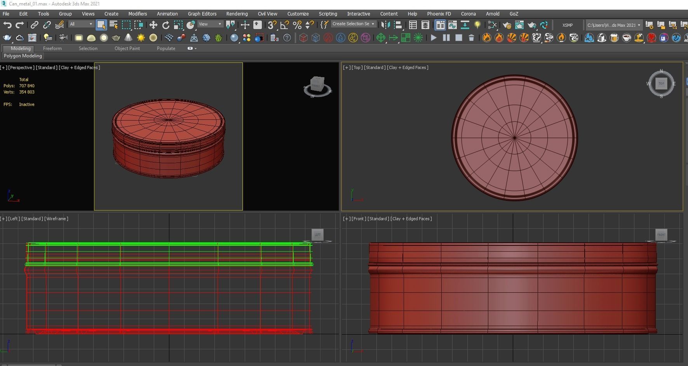Switch to Object Paint ribbon tab

(127, 48)
